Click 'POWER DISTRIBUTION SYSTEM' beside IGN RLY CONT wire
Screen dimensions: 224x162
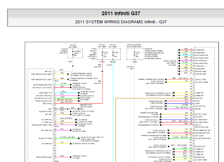coord(151,80)
